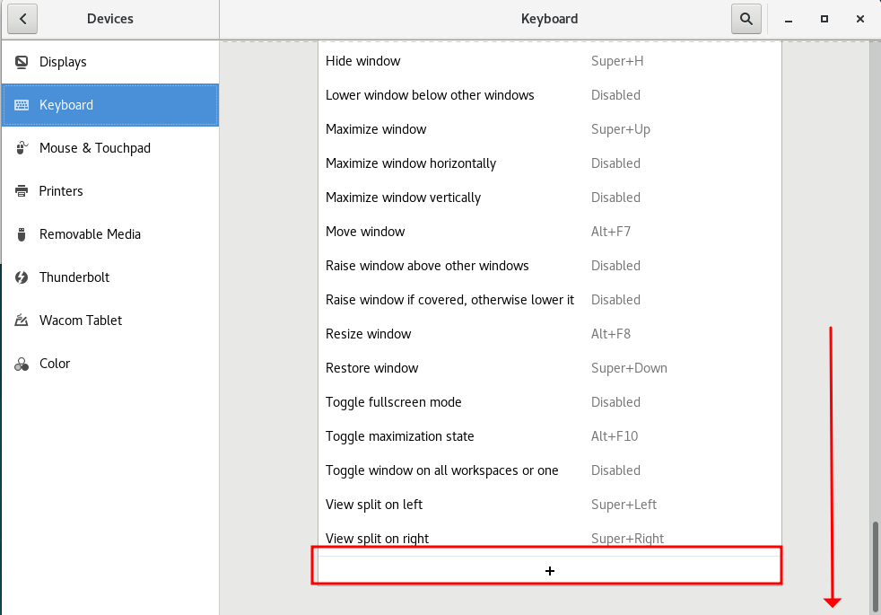Select Toggle window on all workspaces

coord(549,470)
